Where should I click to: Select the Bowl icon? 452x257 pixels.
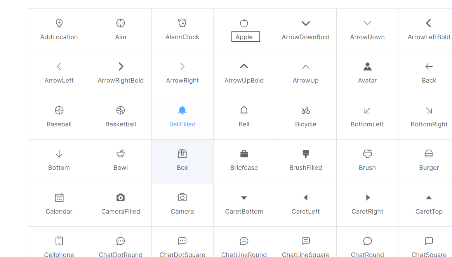(x=120, y=154)
